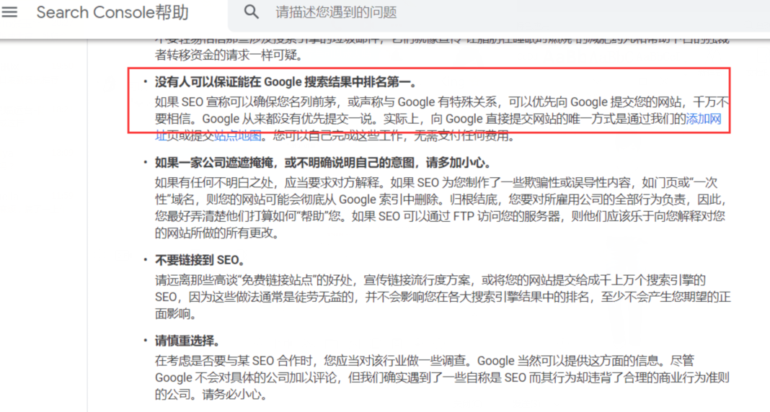Go to Search Console帮助 home title
This screenshot has height=412, width=770.
112,12
